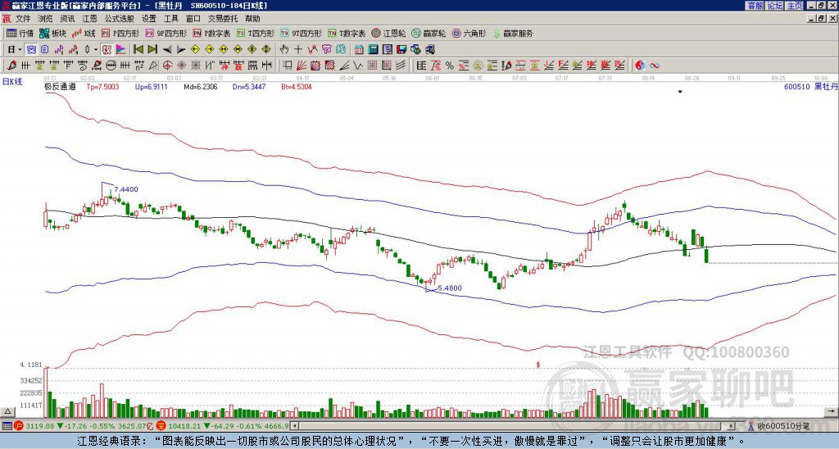Select the red fan lines tool
This screenshot has width=839, height=449.
[302, 66]
